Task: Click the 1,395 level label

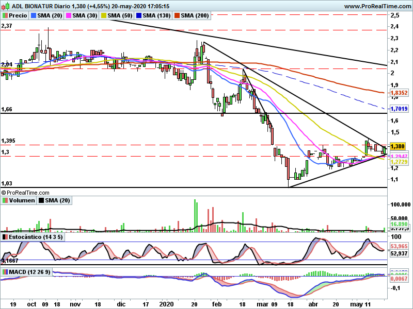Action: pyautogui.click(x=8, y=141)
